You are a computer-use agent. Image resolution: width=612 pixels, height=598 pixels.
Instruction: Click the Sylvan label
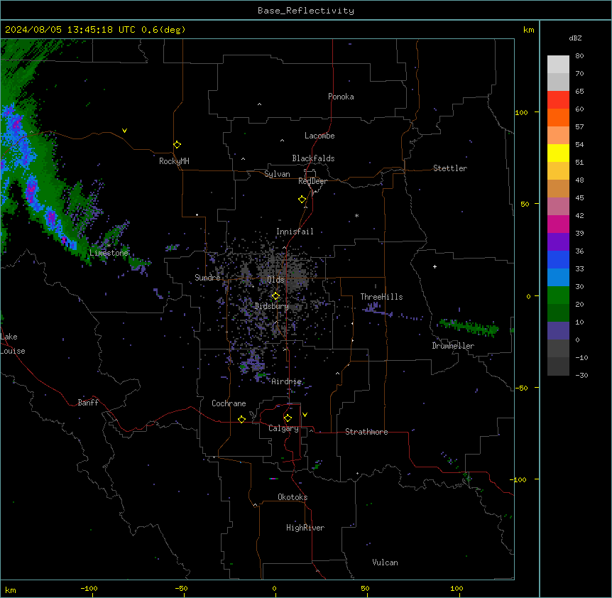coord(277,174)
